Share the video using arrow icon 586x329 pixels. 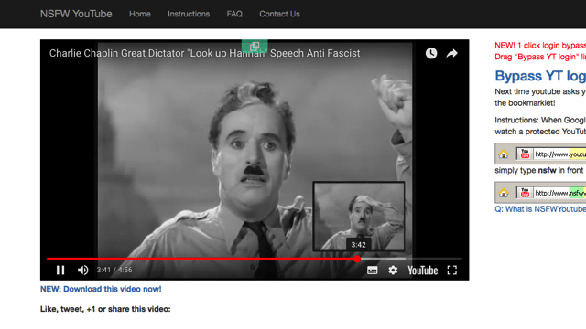[x=451, y=53]
